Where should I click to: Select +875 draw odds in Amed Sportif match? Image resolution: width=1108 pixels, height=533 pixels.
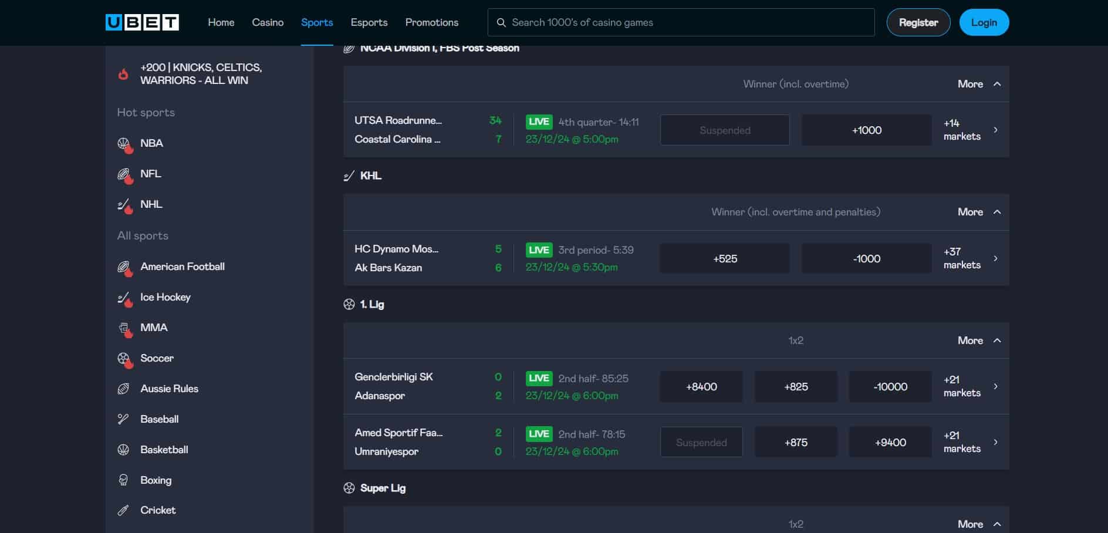pos(796,443)
